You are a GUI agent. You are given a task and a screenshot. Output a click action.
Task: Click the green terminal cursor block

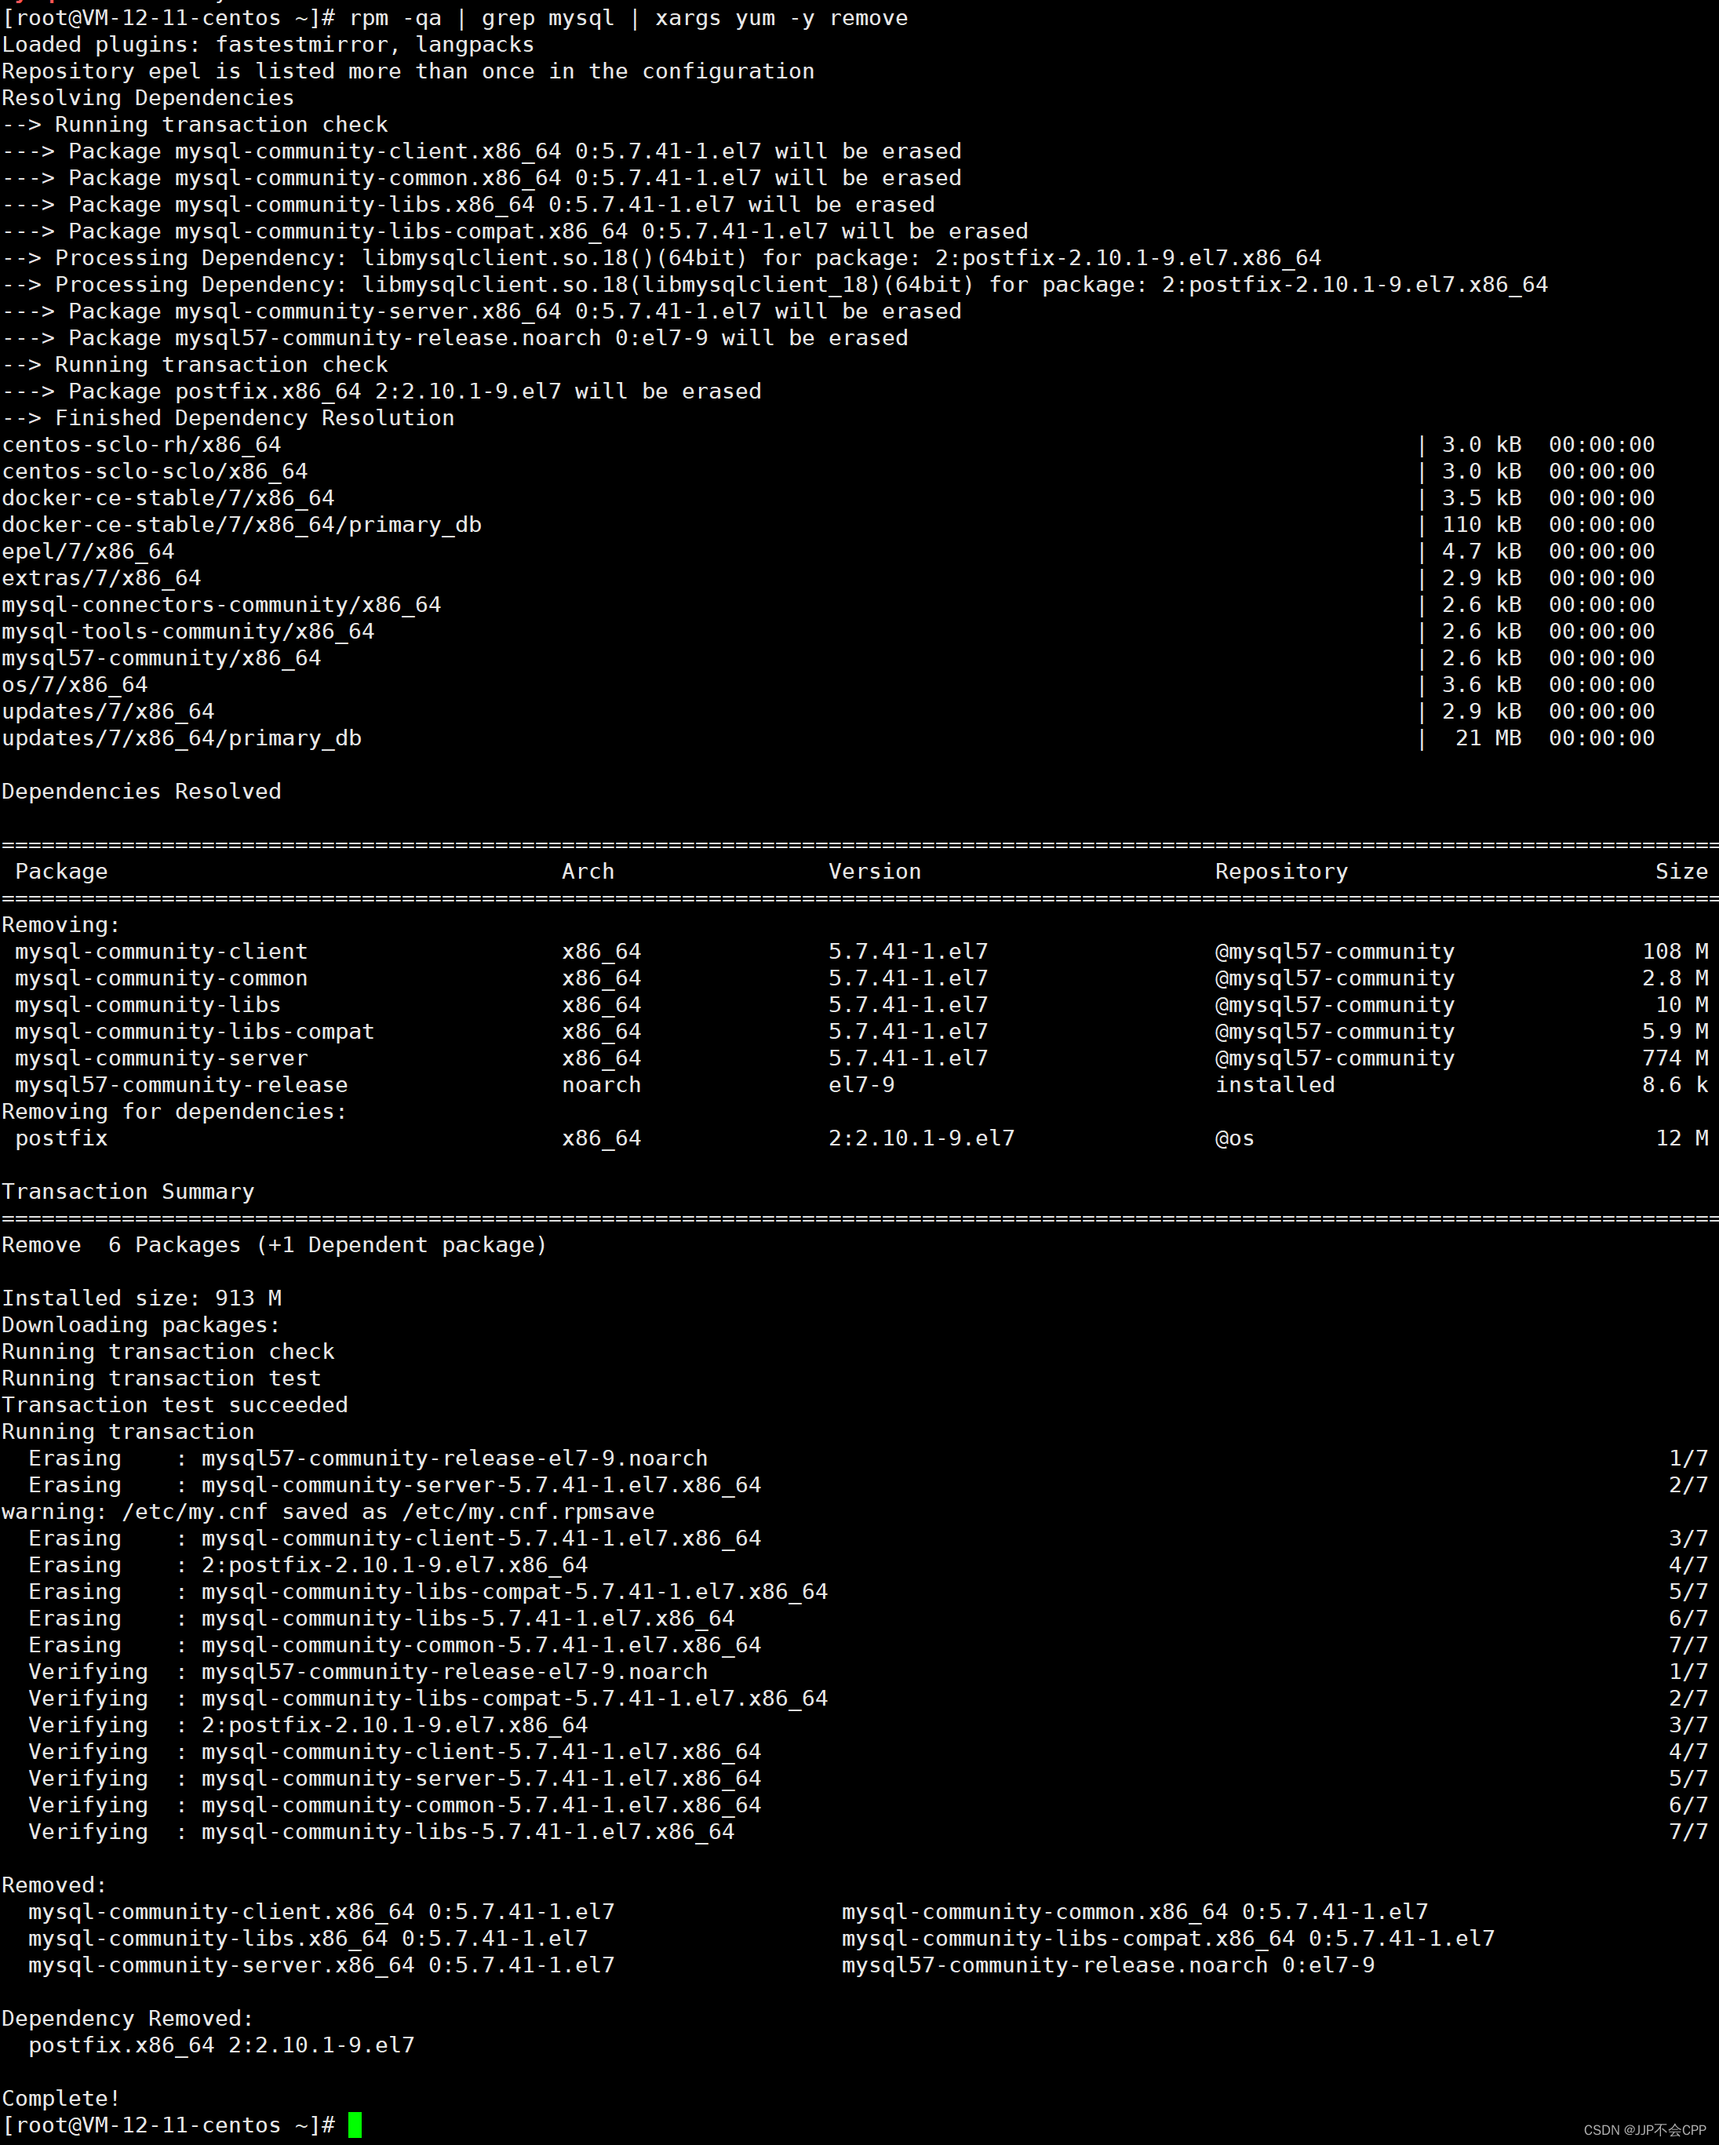click(355, 2125)
